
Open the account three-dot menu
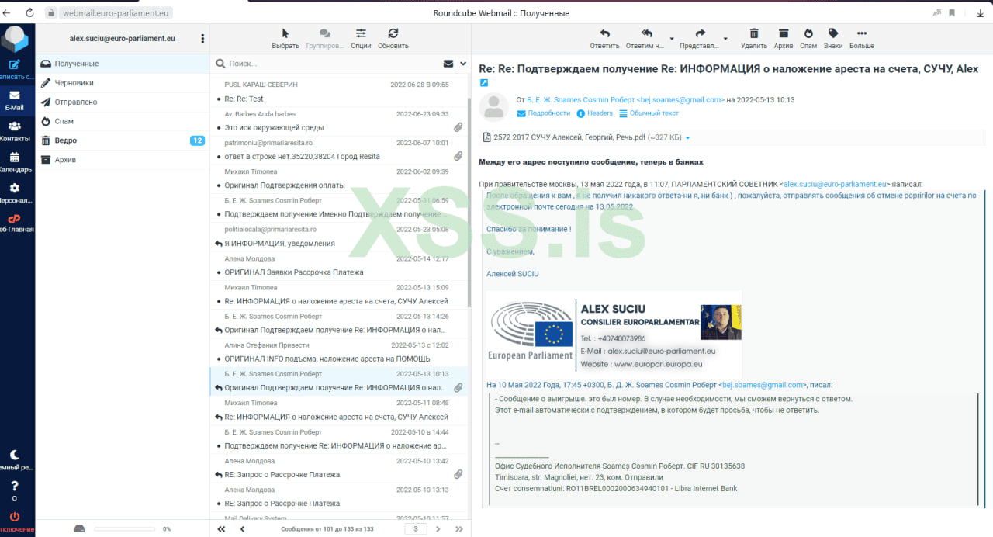click(x=202, y=38)
